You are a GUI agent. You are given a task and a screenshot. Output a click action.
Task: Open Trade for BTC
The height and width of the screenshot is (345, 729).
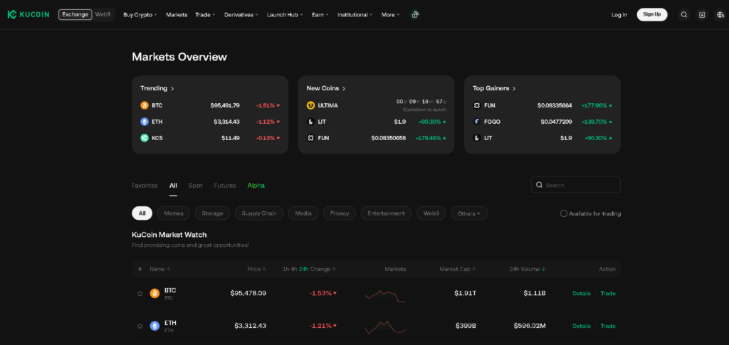tap(608, 294)
